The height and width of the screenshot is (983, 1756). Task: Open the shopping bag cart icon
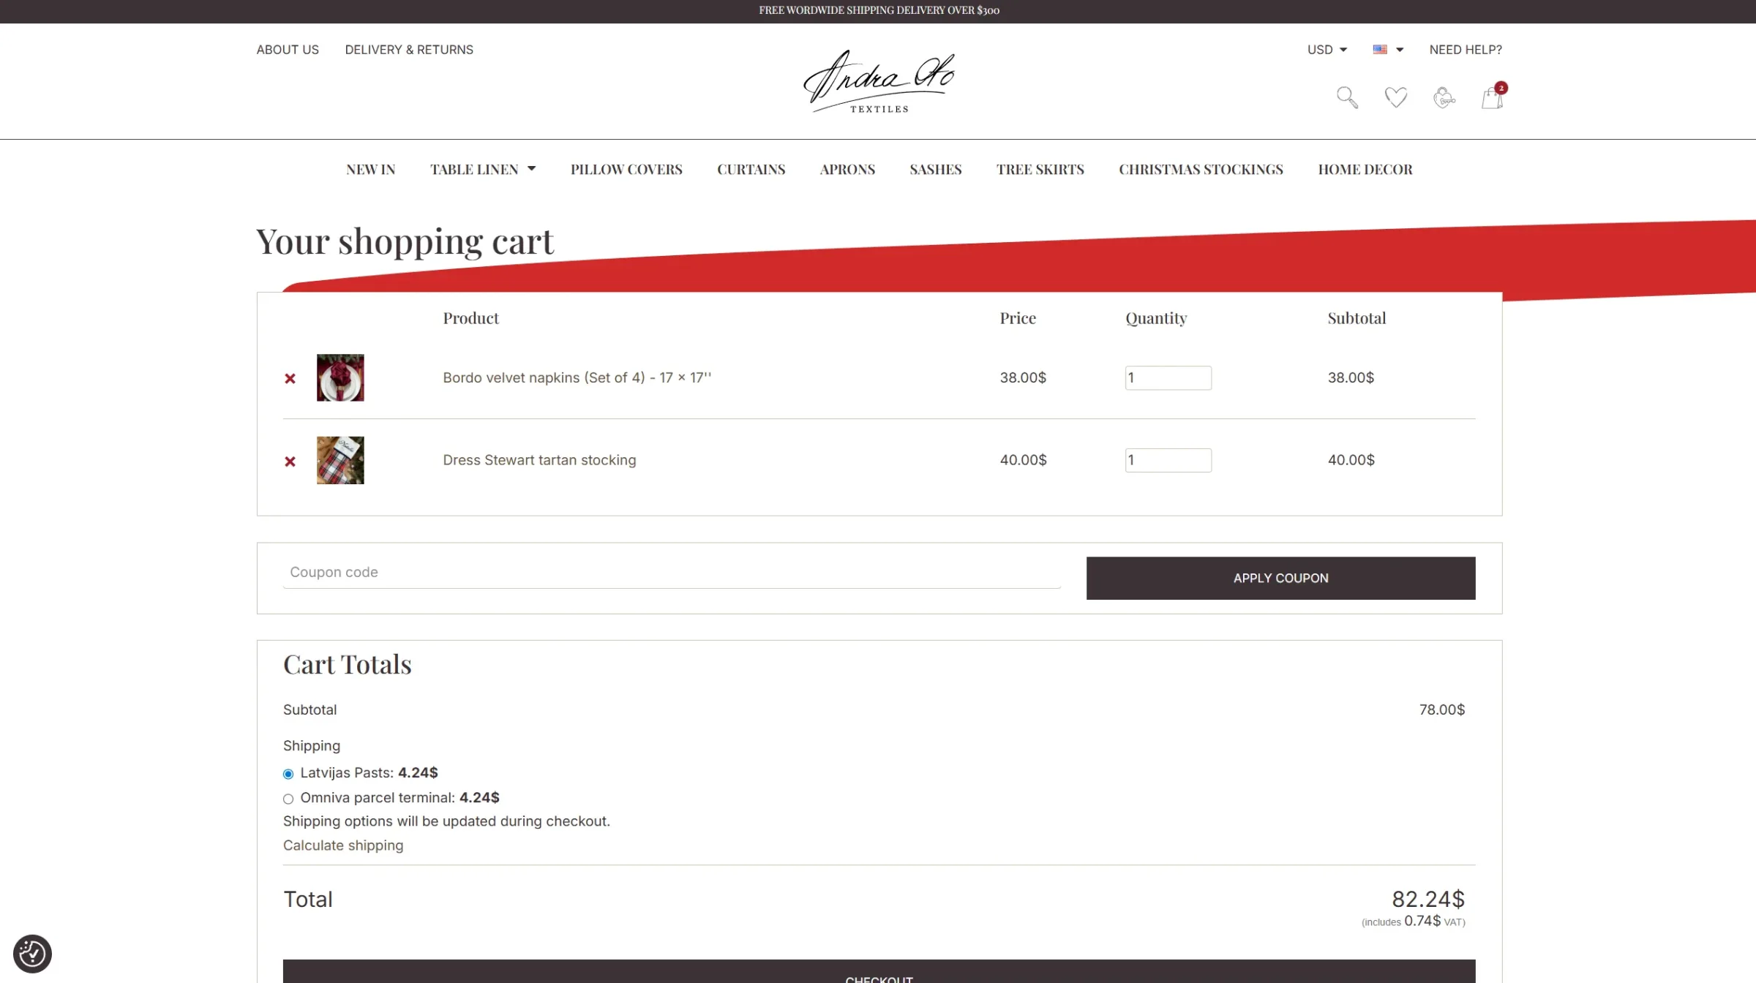click(1493, 96)
